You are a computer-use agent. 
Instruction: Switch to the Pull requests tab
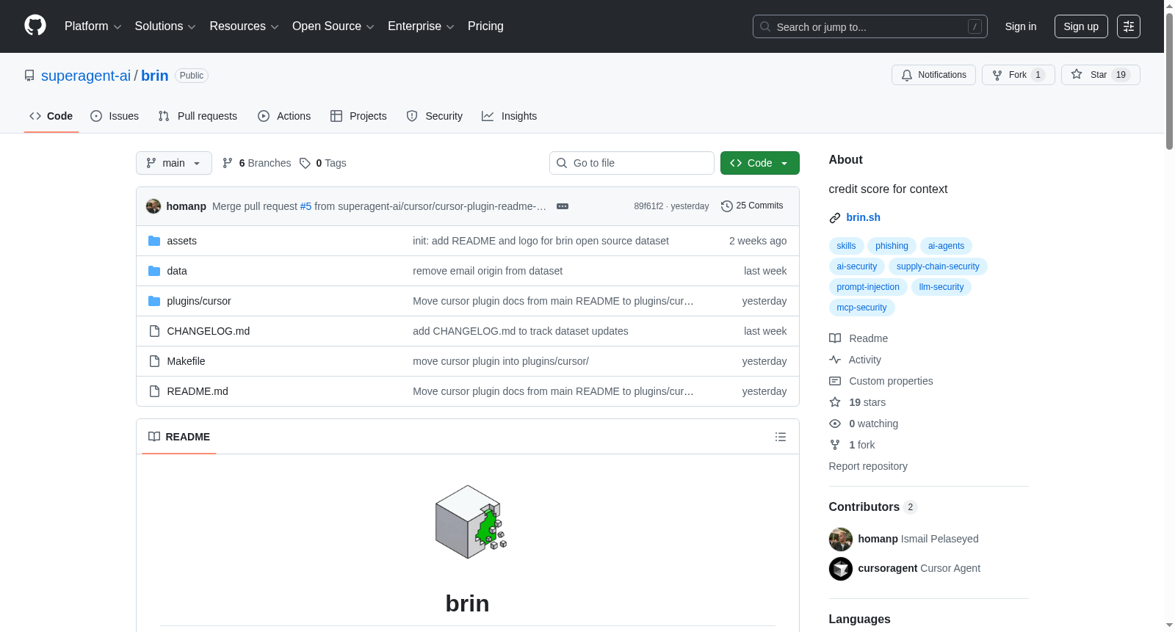click(x=198, y=116)
